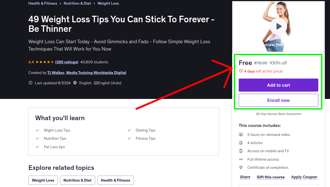The height and width of the screenshot is (187, 330).
Task: Open Health & Fitness breadcrumb link
Action: point(43,3)
